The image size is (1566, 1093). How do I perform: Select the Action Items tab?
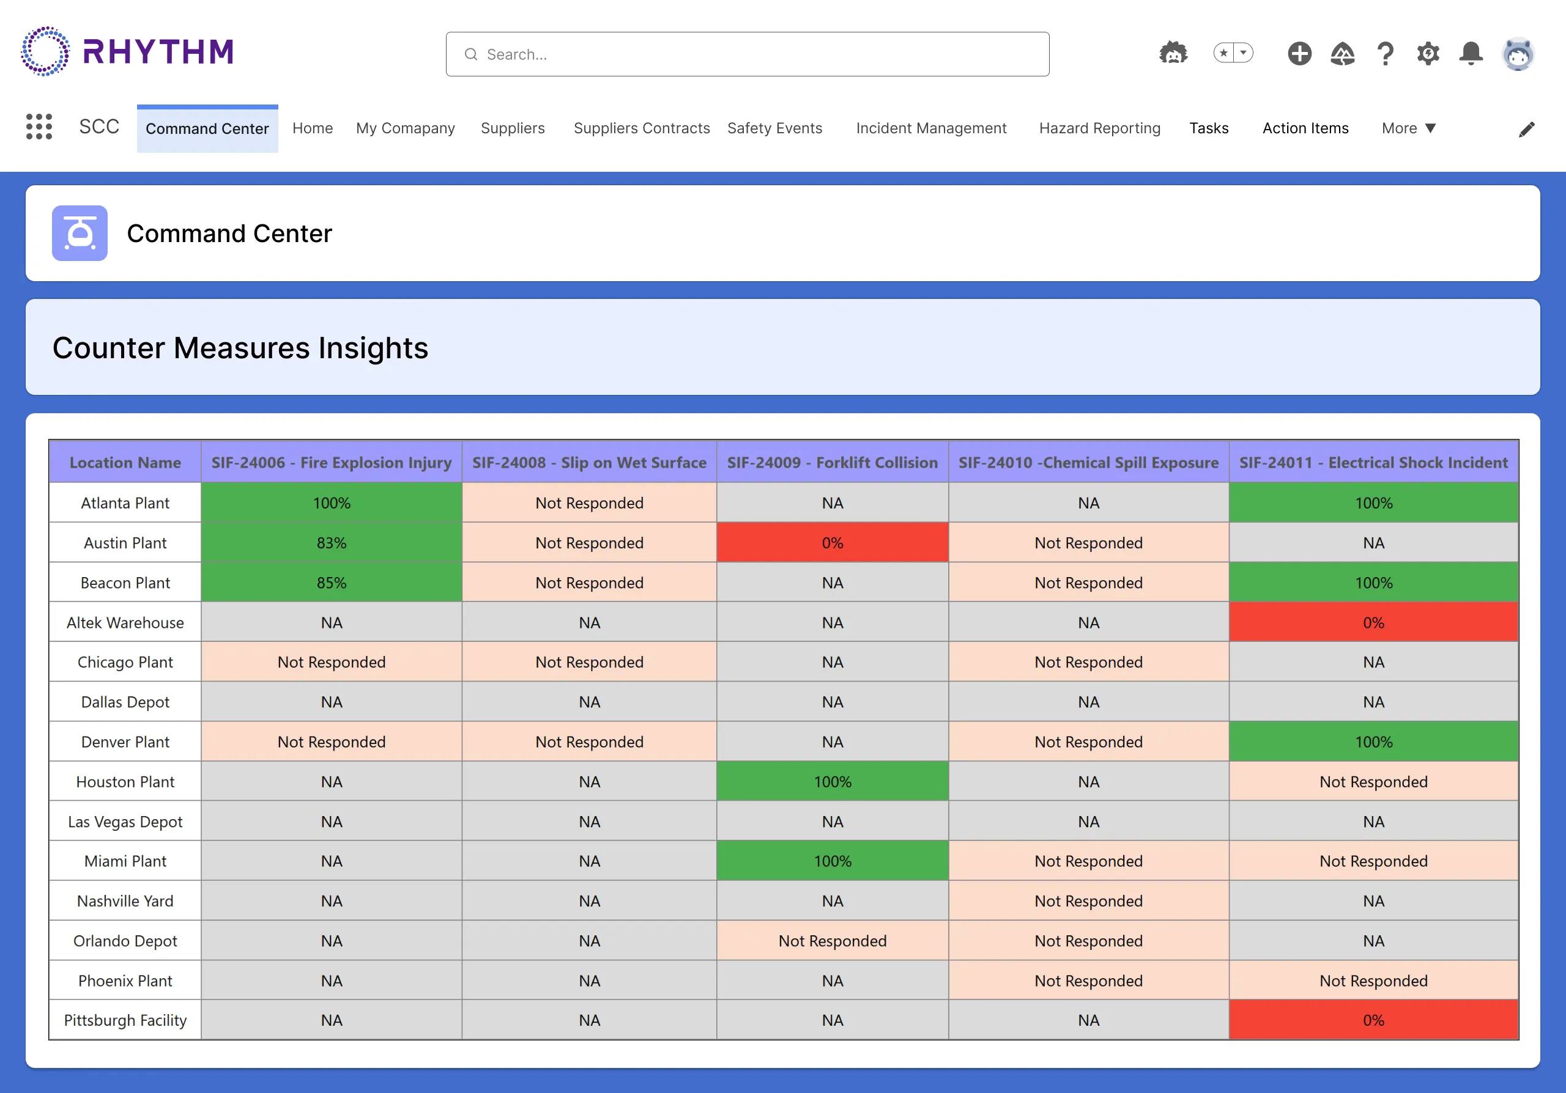coord(1305,128)
